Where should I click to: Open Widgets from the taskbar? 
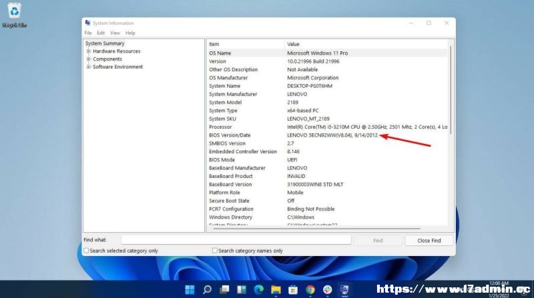click(x=242, y=289)
